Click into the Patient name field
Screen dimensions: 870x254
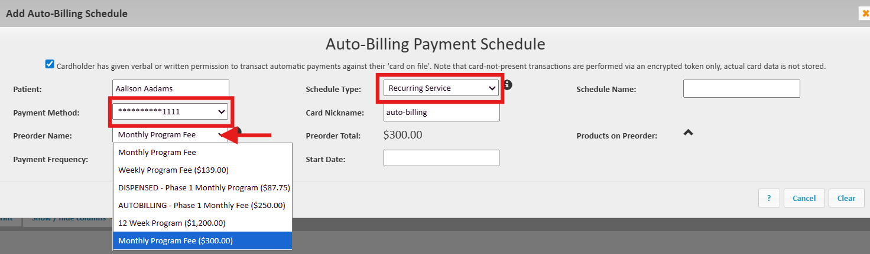170,88
